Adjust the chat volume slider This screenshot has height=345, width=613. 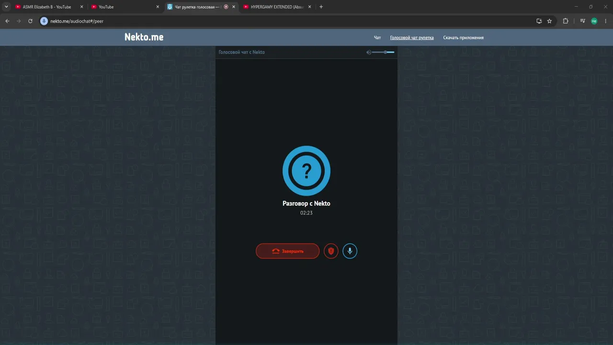[383, 52]
